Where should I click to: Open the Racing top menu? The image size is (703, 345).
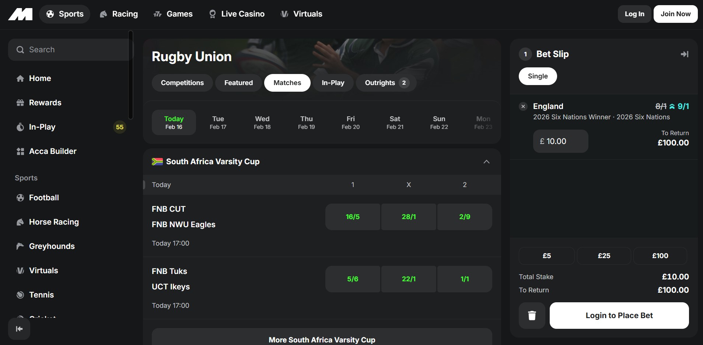coord(119,14)
